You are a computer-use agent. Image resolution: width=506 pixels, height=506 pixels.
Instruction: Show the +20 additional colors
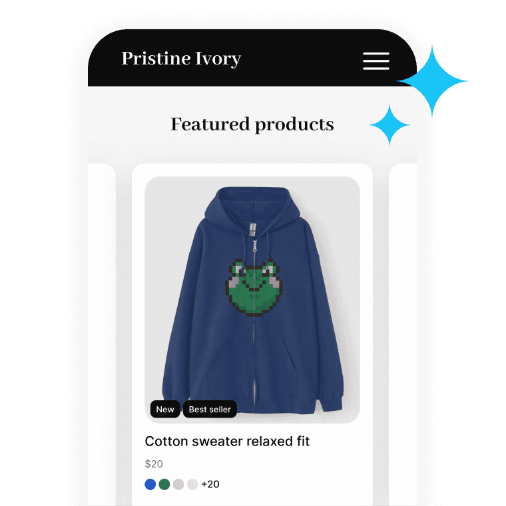(210, 484)
